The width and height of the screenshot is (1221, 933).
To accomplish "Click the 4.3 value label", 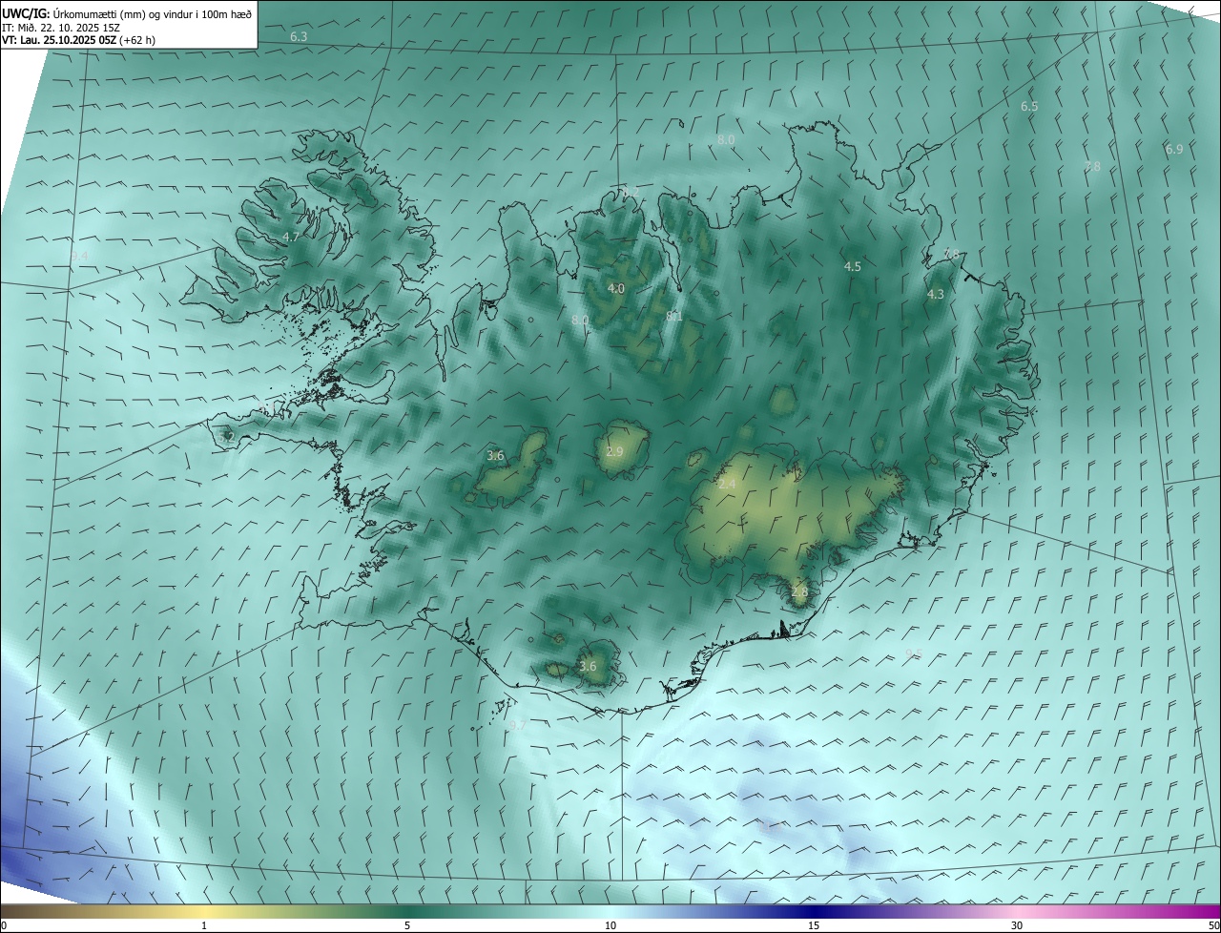I will coord(936,294).
